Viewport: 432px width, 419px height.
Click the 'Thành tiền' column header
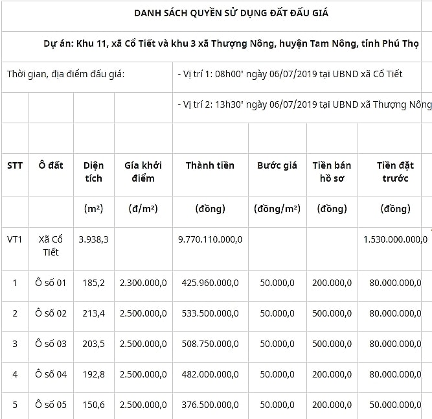pyautogui.click(x=210, y=165)
